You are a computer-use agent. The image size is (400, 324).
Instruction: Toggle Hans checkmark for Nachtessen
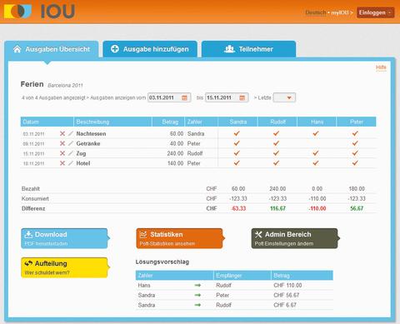pos(316,133)
